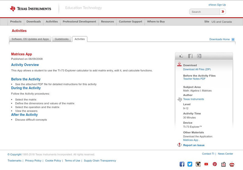The height and width of the screenshot is (170, 243).
Task: Click the 'TI-73 Explorer™' device text
Action: 193,127
